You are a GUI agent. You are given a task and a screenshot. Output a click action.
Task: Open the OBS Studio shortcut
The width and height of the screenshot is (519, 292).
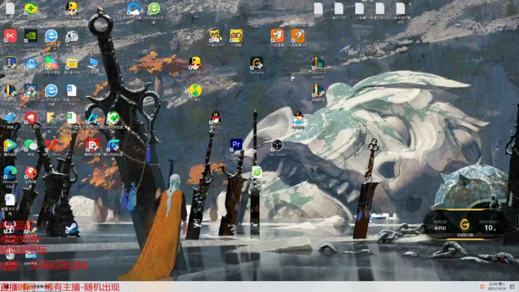pyautogui.click(x=277, y=145)
